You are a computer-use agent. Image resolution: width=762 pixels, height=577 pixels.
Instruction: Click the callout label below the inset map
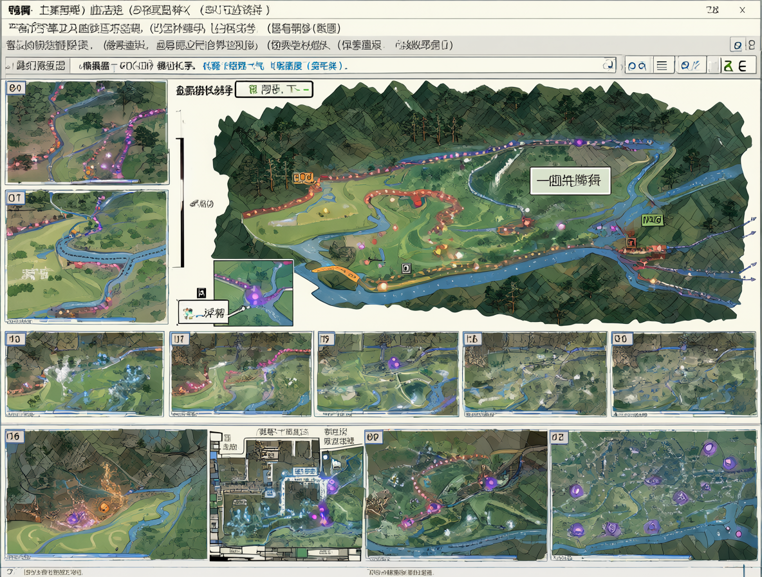click(203, 312)
